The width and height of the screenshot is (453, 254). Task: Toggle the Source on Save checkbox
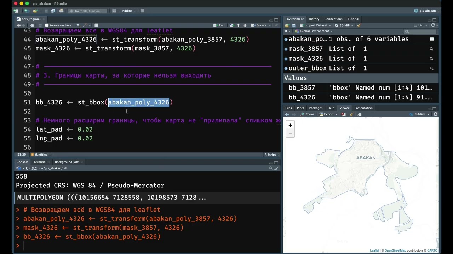click(x=47, y=25)
